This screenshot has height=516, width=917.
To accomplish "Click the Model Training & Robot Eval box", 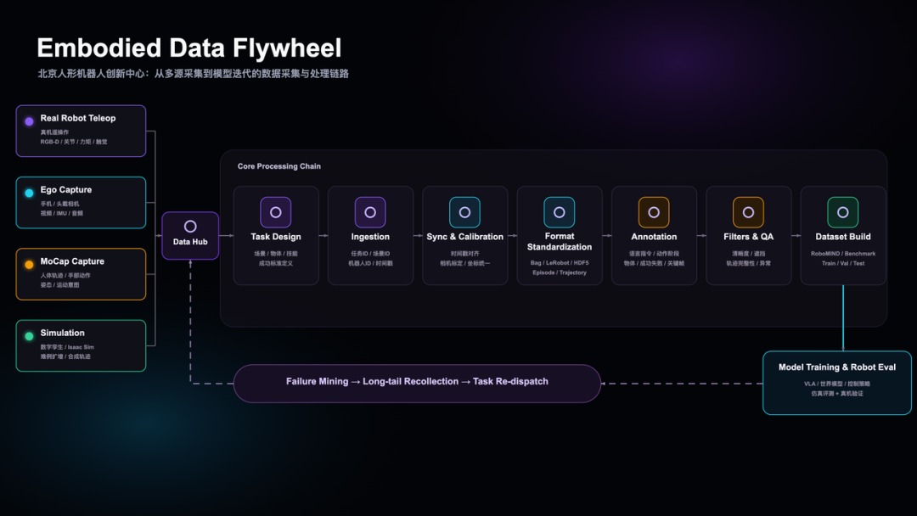I will tap(837, 383).
